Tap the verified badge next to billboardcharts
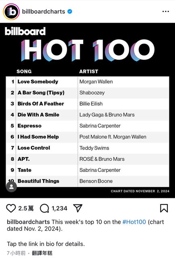 click(x=70, y=12)
